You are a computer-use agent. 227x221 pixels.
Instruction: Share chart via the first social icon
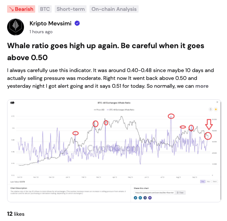tap(136, 197)
